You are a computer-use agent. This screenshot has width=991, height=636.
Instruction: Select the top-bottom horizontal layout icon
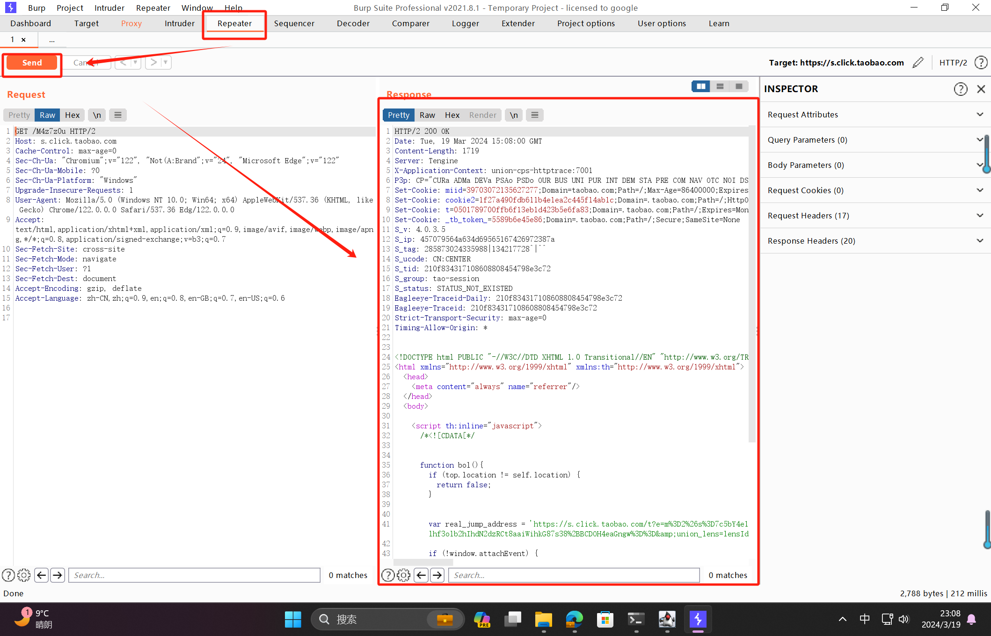pos(720,87)
